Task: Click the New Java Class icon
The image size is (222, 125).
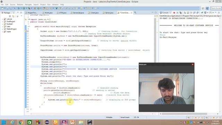Action: pos(39,8)
